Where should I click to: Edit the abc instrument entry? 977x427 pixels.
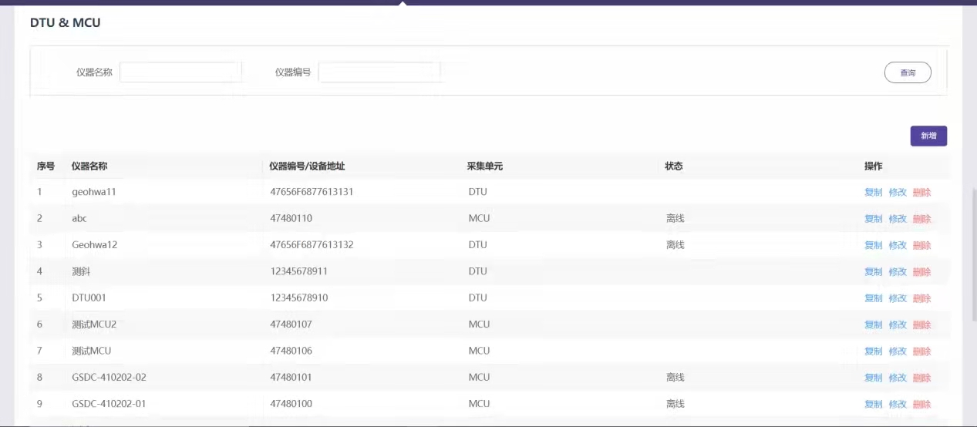pyautogui.click(x=898, y=219)
